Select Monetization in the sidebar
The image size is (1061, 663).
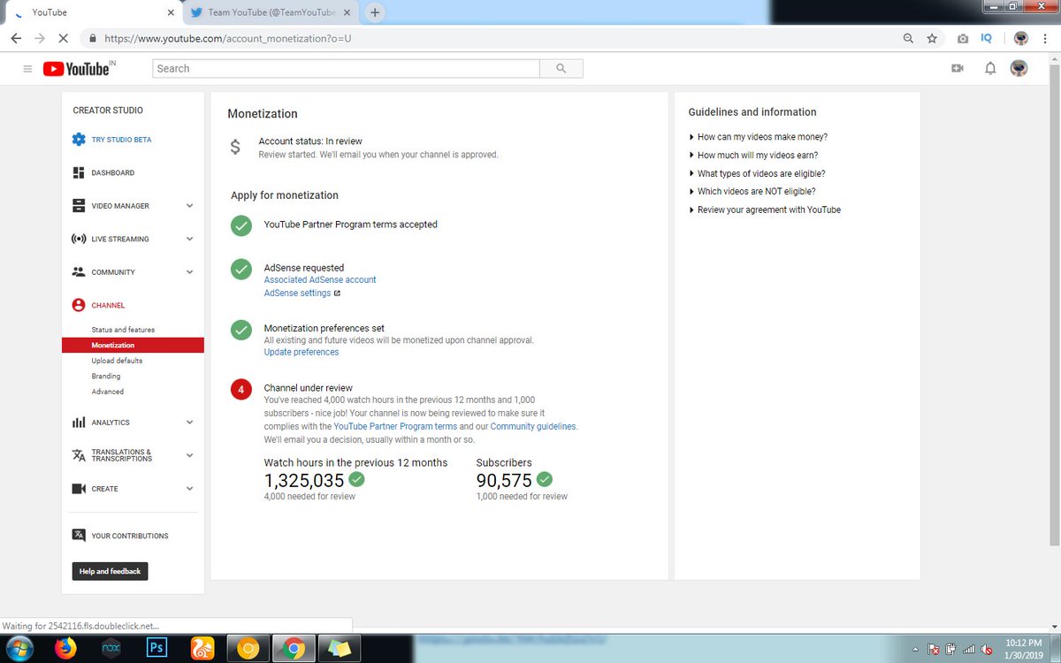133,346
